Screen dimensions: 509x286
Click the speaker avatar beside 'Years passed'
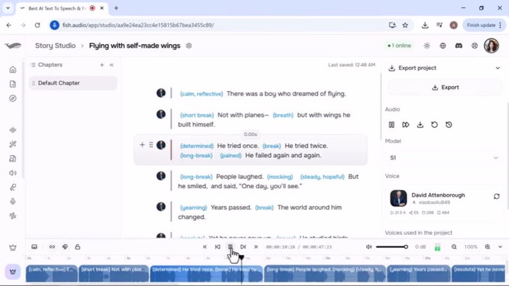(161, 207)
